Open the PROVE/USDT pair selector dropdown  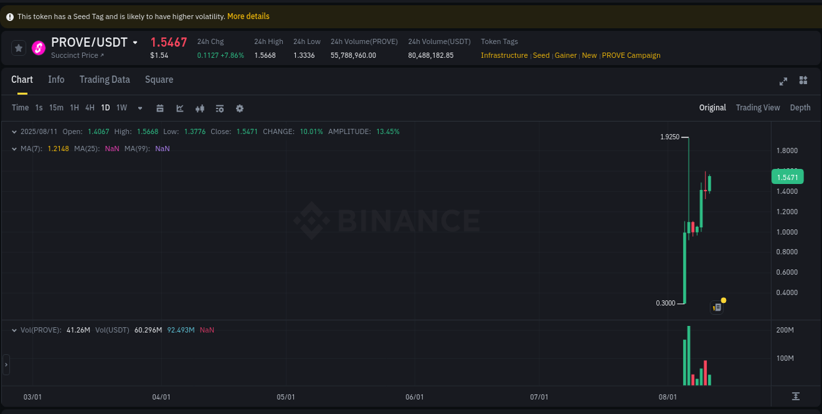pyautogui.click(x=135, y=42)
